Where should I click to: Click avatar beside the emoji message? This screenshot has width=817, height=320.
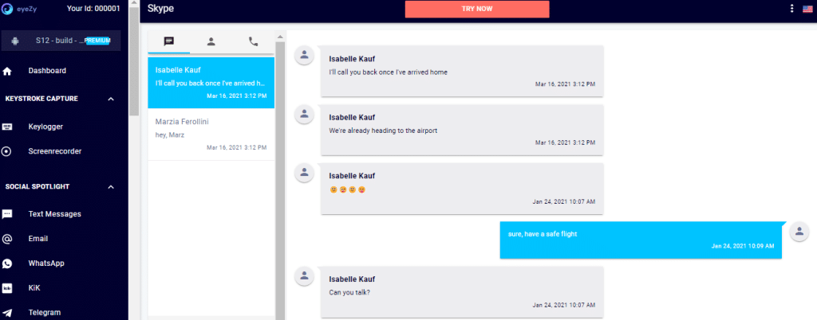(304, 173)
